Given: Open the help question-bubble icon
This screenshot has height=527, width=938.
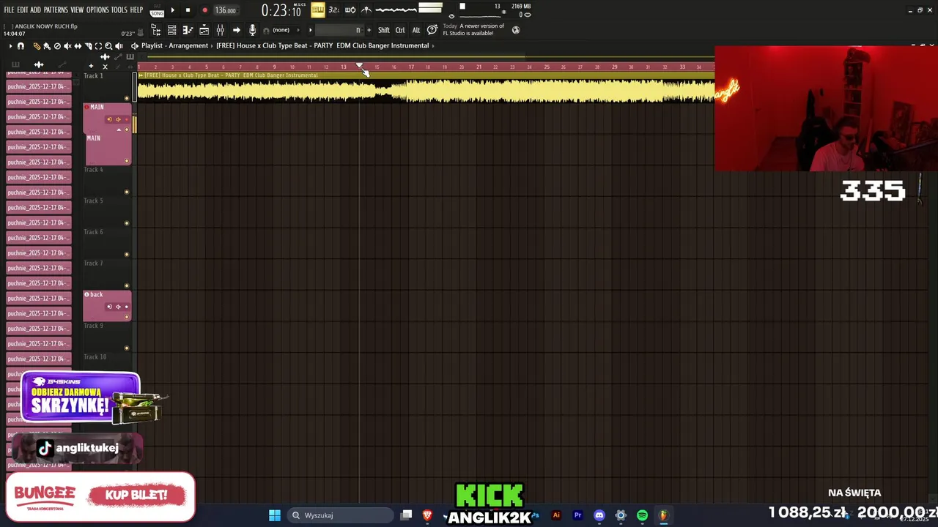Looking at the screenshot, I should (432, 30).
